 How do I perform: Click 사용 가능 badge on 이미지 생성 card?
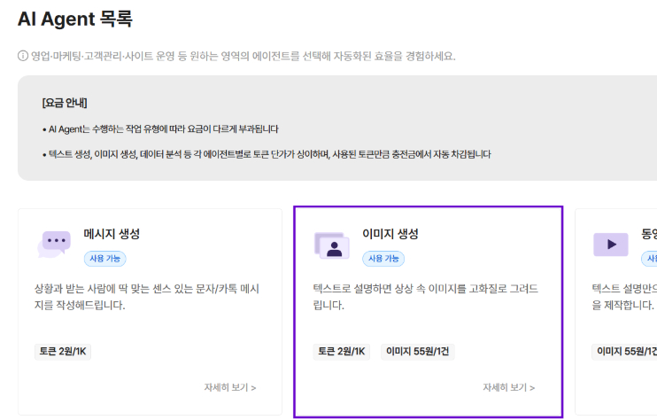coord(383,259)
